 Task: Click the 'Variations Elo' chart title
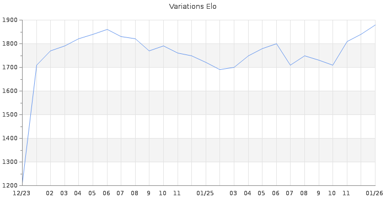click(192, 7)
